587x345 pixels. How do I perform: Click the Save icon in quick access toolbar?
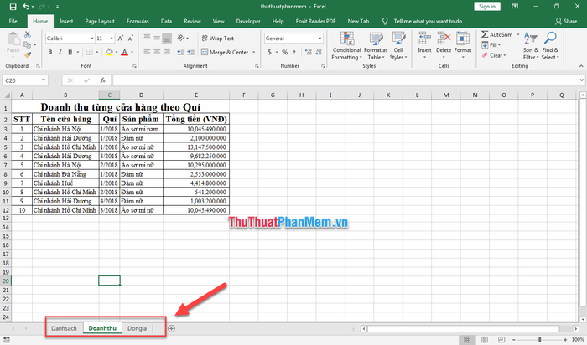(x=13, y=7)
